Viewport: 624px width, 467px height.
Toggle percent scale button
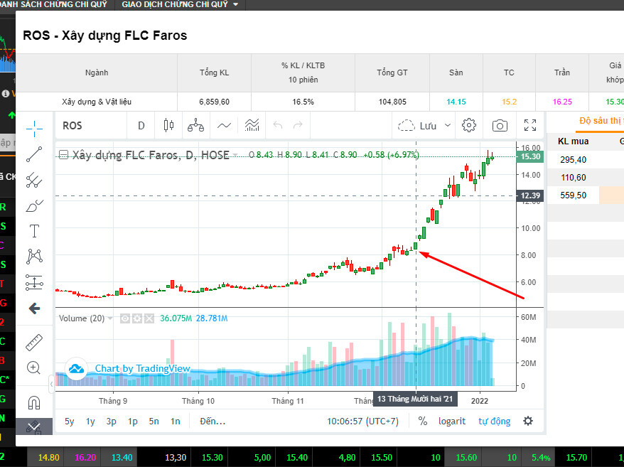423,421
